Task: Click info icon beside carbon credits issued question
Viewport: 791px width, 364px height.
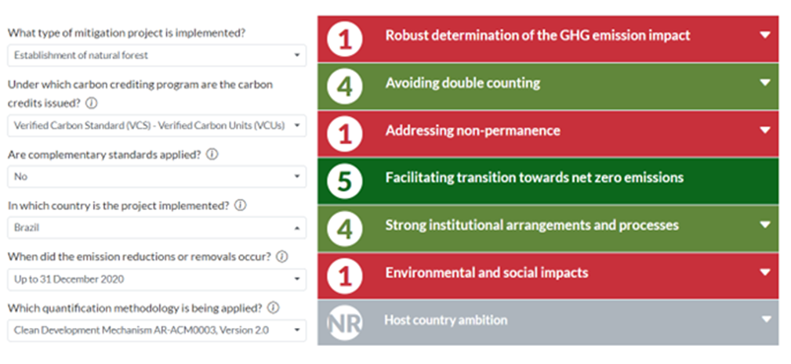Action: (91, 103)
